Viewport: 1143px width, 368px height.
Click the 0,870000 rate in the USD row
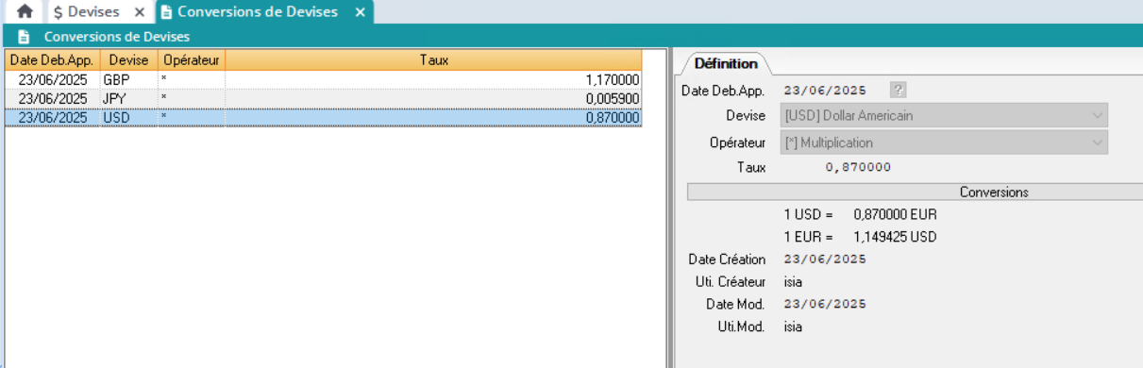click(433, 117)
